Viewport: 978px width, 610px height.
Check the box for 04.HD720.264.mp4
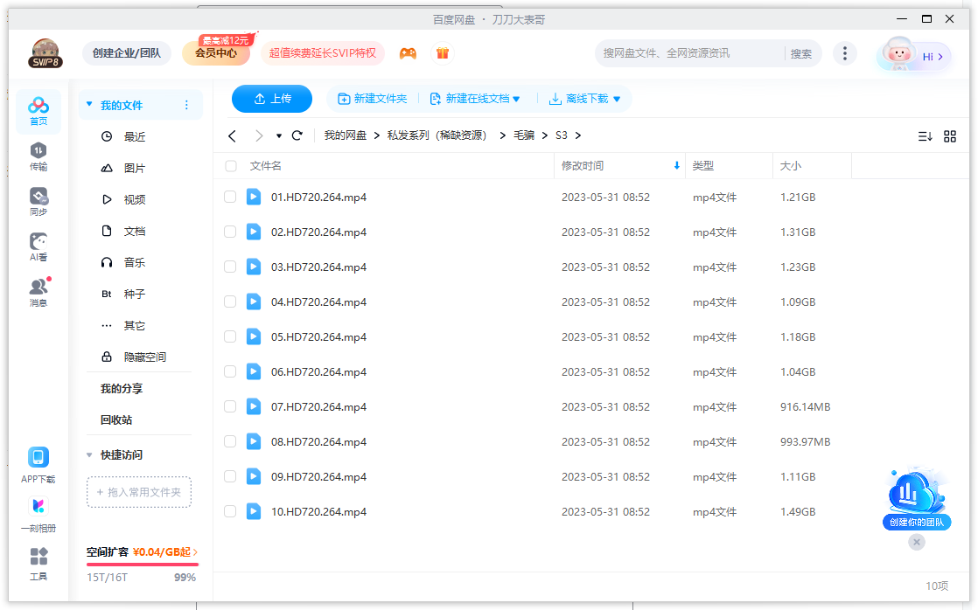tap(230, 302)
